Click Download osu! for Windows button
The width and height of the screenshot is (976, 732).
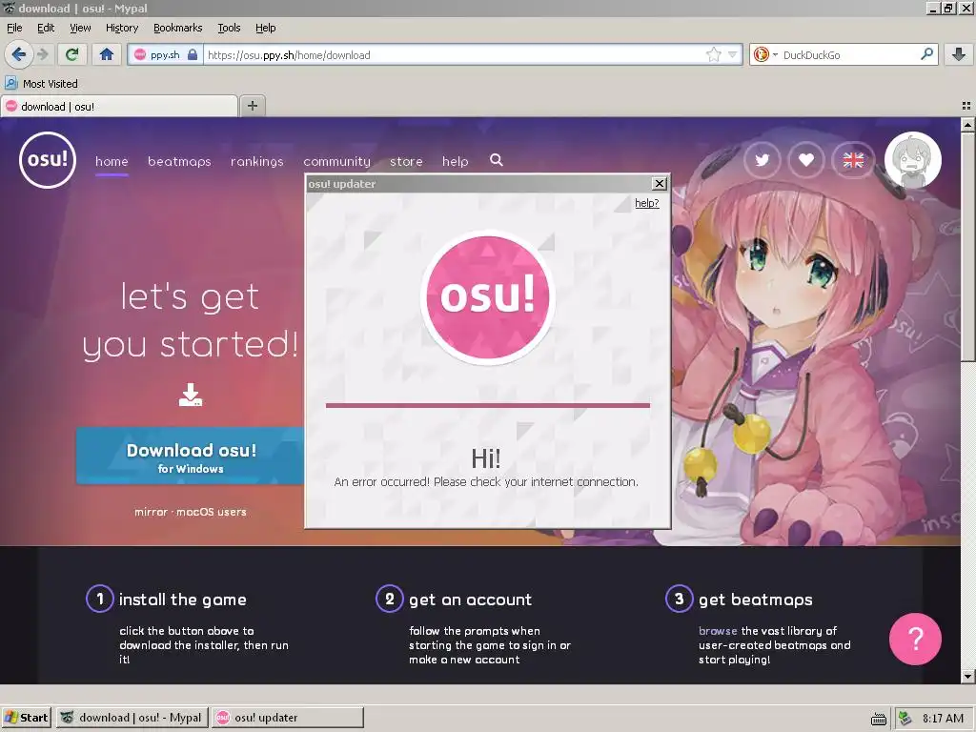click(191, 457)
